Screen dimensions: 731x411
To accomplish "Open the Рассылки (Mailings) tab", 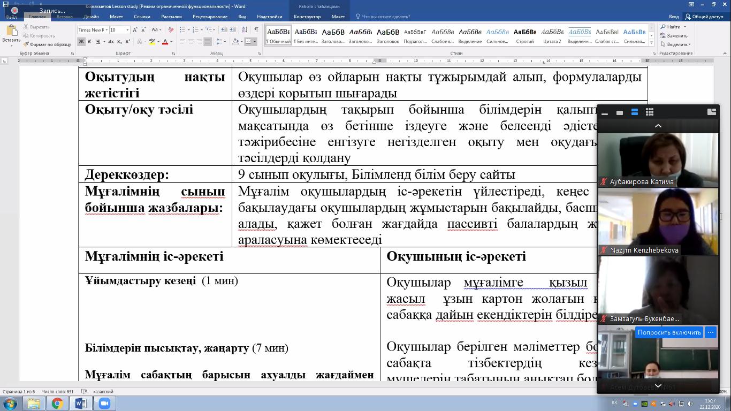I will 171,17.
